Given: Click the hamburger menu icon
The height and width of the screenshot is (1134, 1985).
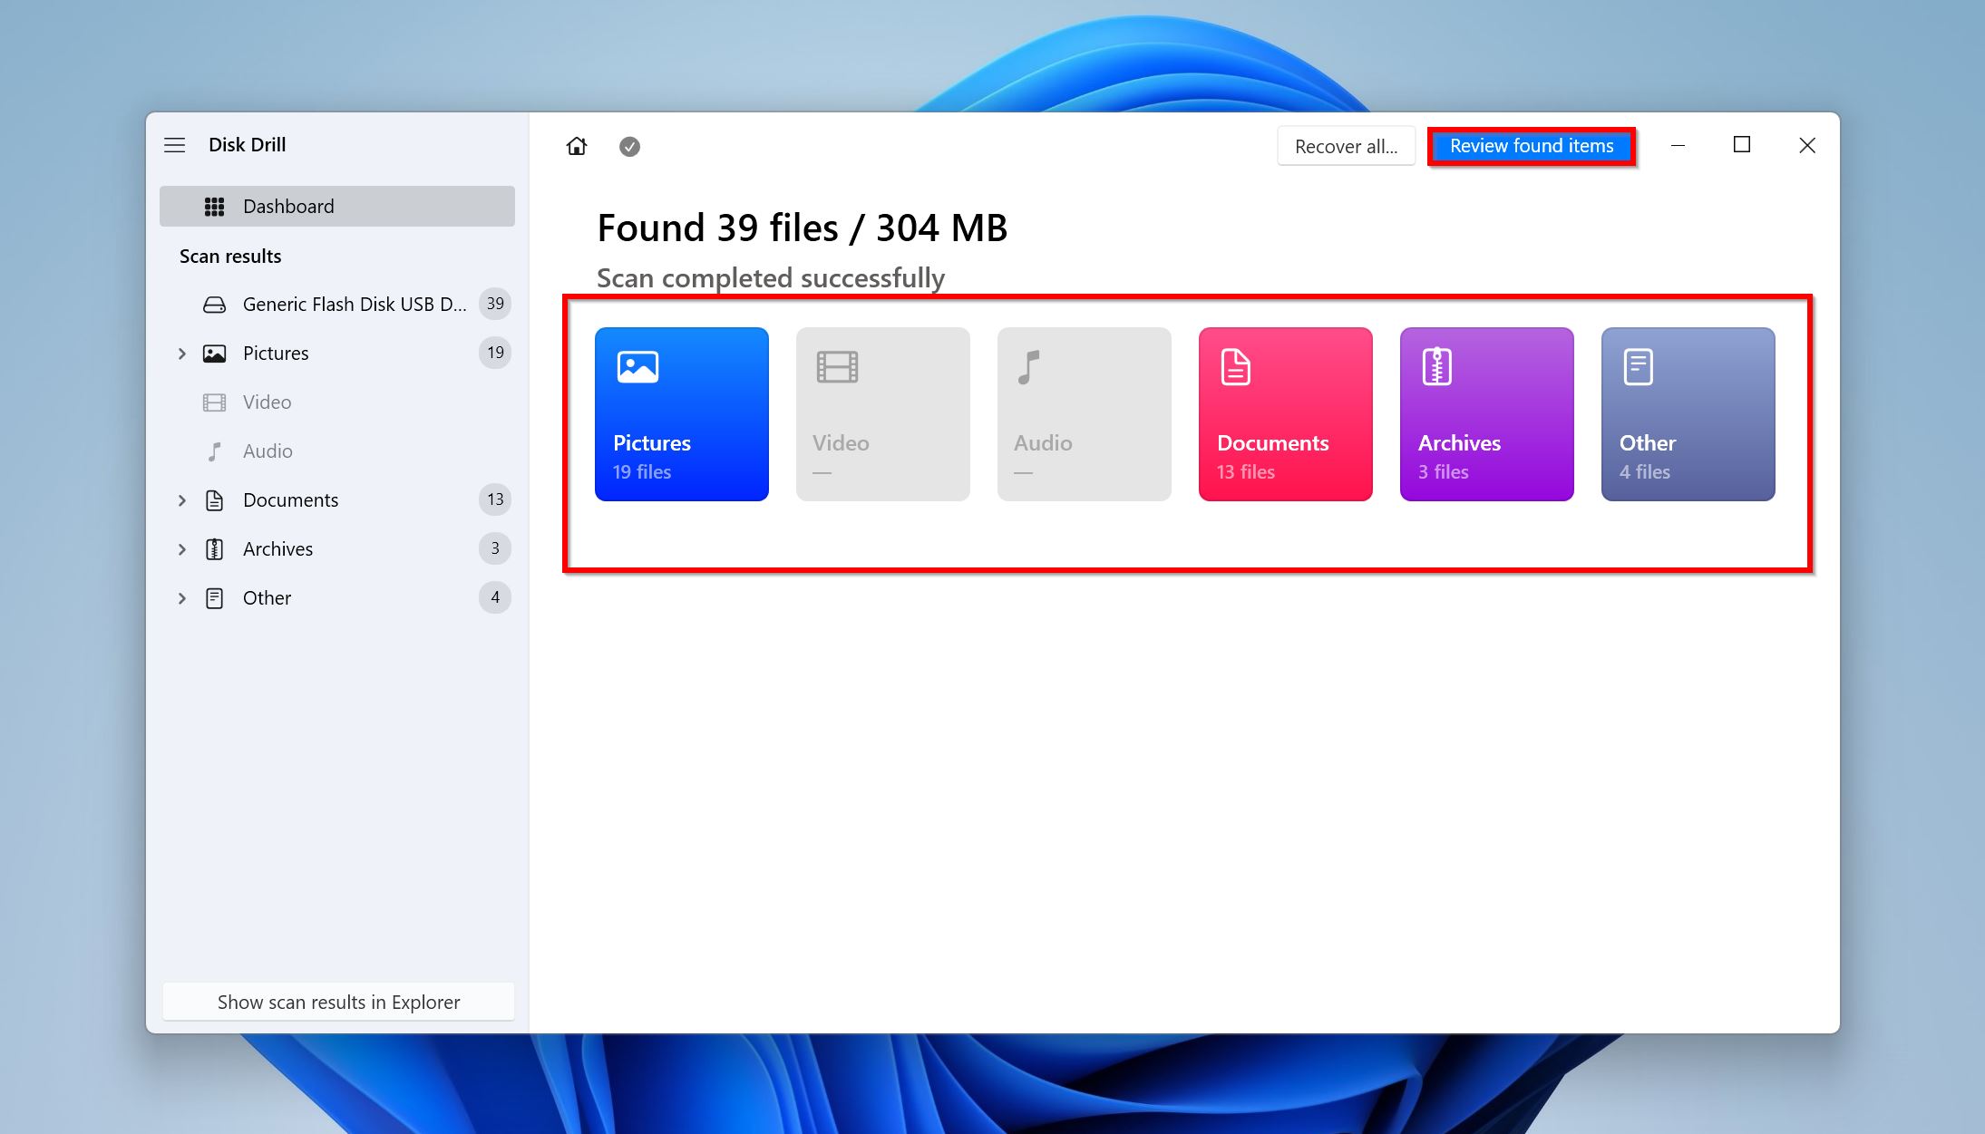Looking at the screenshot, I should coord(174,144).
